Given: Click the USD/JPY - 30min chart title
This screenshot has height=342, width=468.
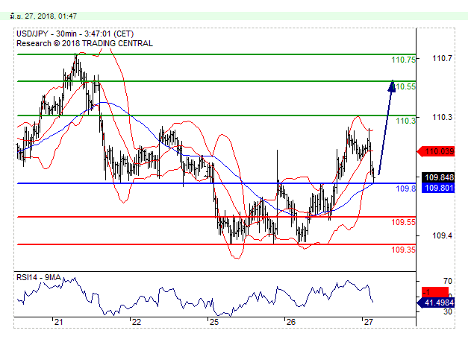Looking at the screenshot, I should pyautogui.click(x=75, y=34).
